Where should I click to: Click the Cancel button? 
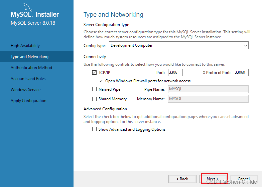pos(244,179)
